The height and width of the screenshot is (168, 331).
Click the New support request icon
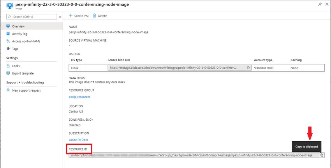point(8,90)
